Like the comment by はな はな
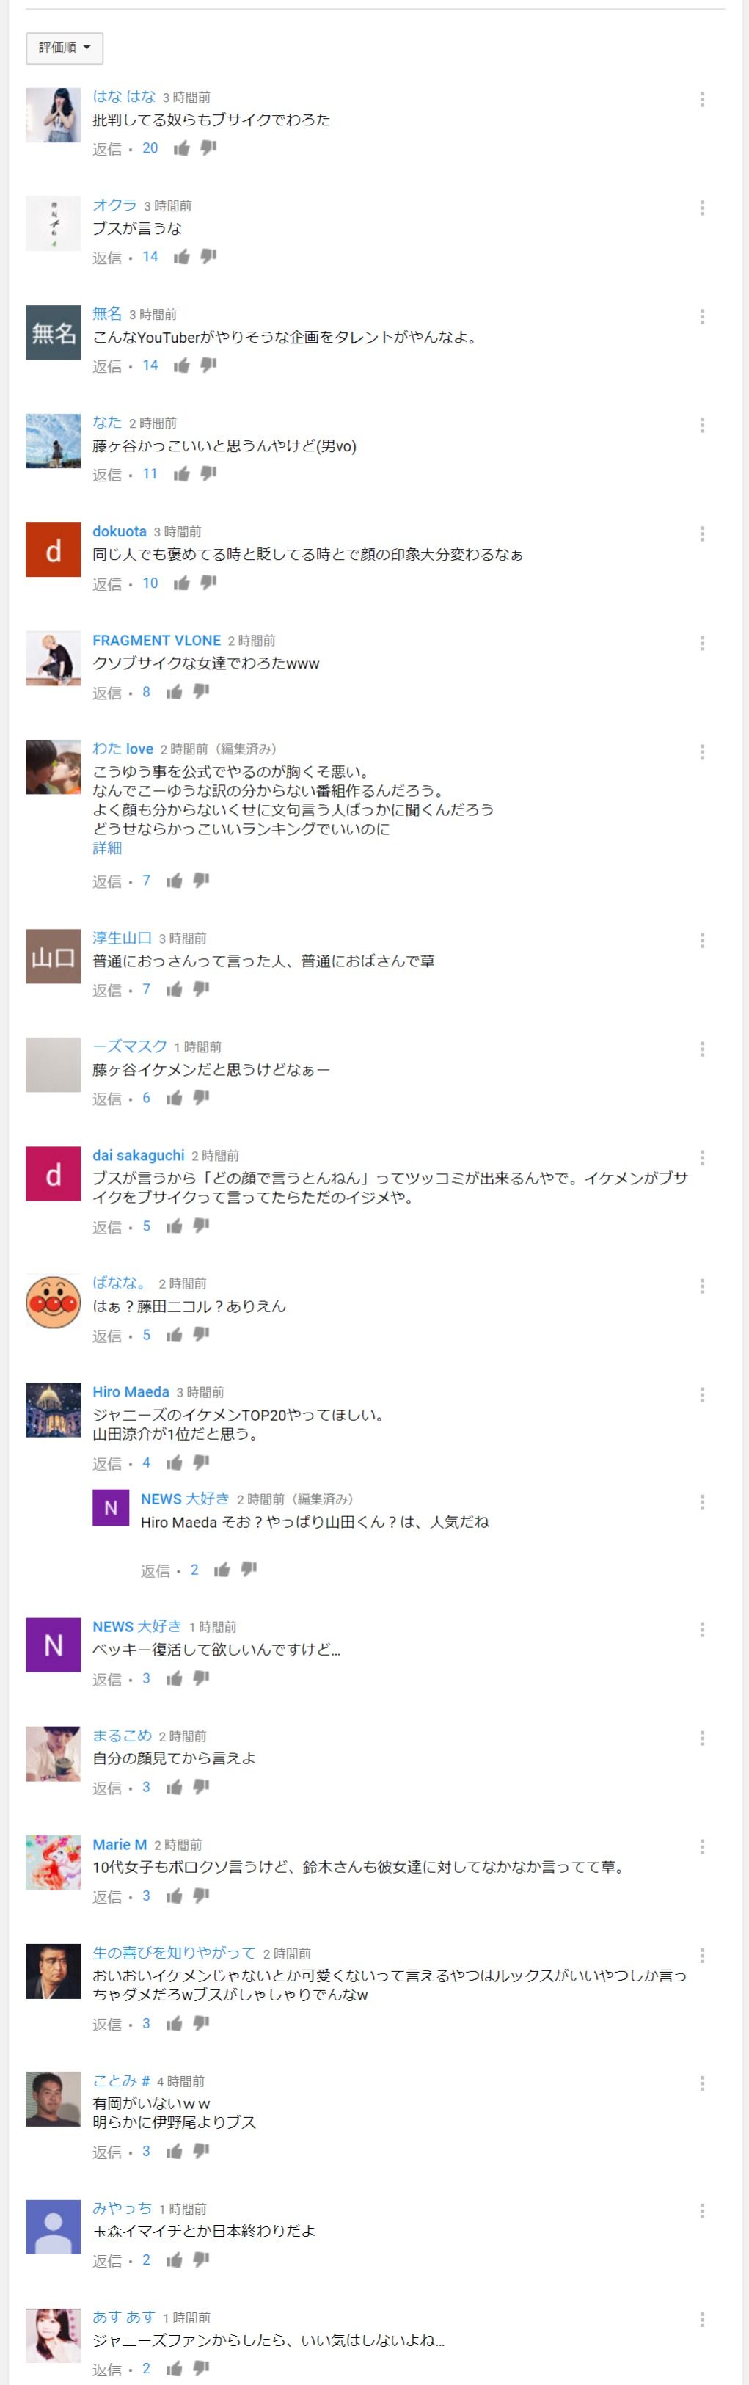749x2385 pixels. [181, 148]
